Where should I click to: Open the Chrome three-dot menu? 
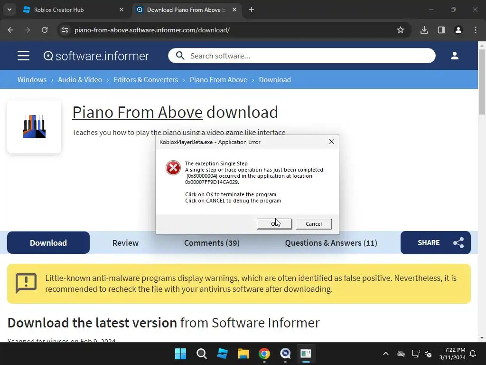point(476,30)
